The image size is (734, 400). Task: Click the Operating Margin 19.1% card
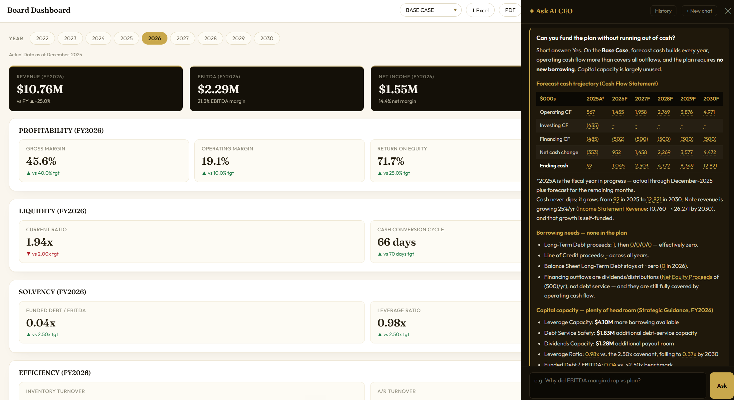(279, 161)
